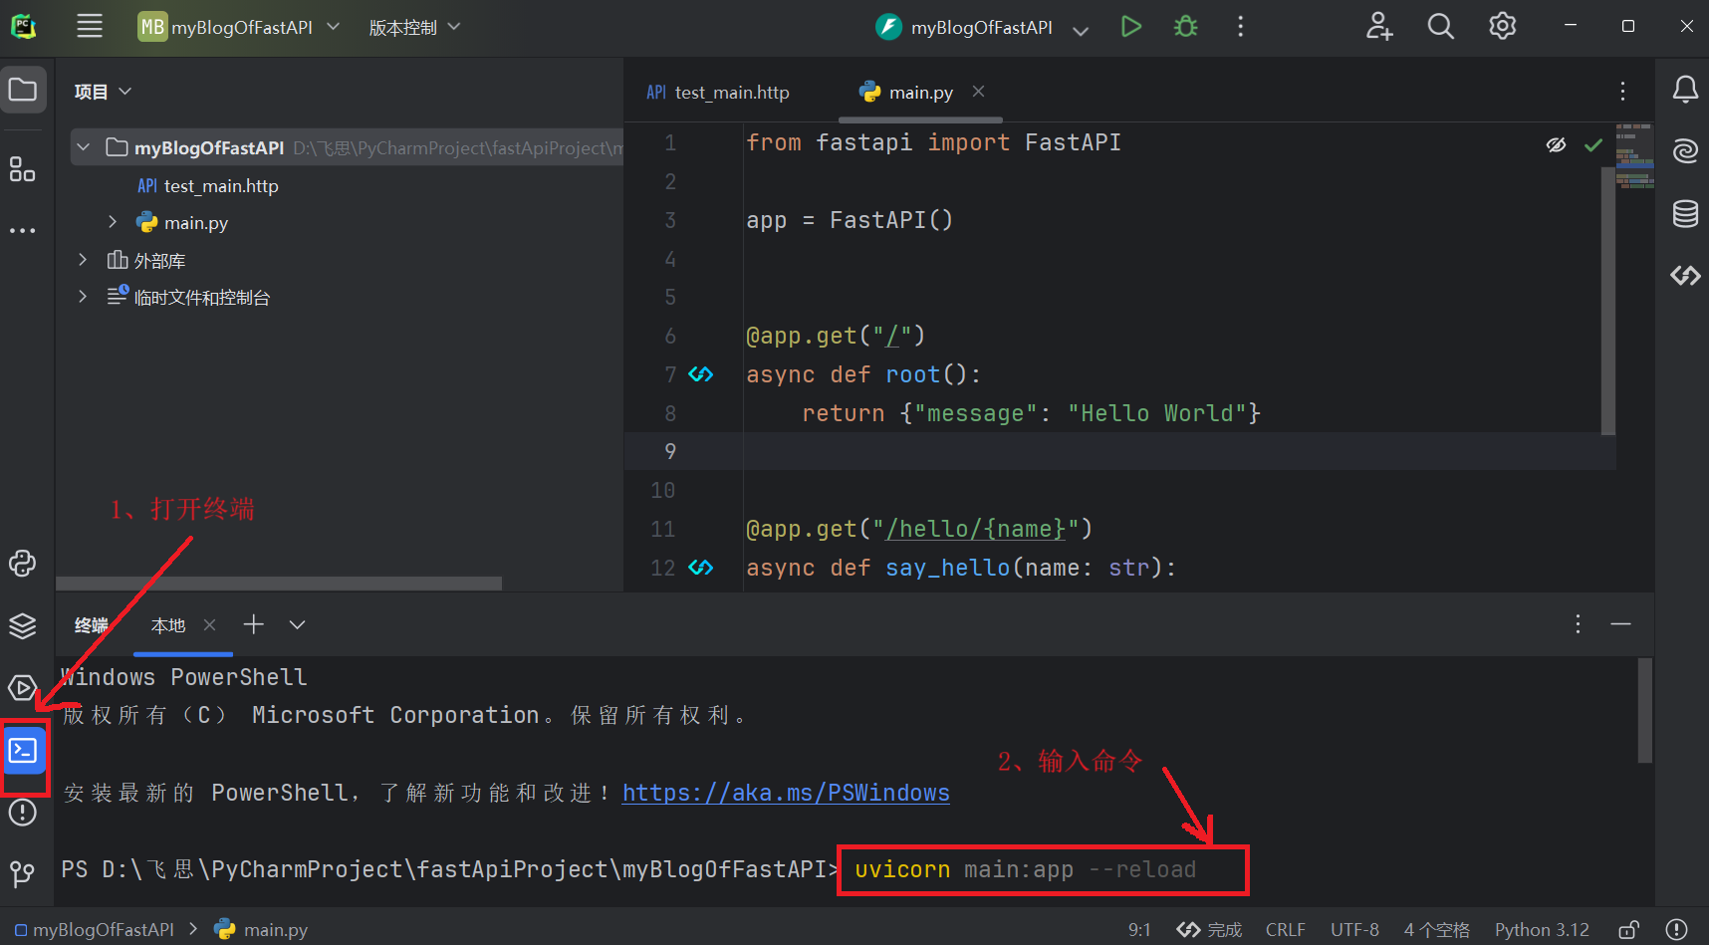Open the Python Packages tool icon
Image resolution: width=1709 pixels, height=945 pixels.
point(23,563)
